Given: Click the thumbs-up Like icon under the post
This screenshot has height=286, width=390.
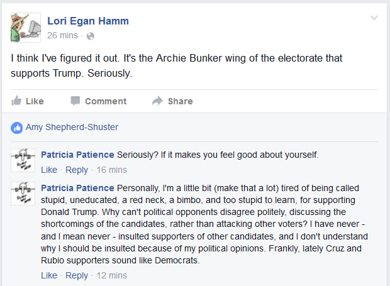Looking at the screenshot, I should pyautogui.click(x=16, y=101).
